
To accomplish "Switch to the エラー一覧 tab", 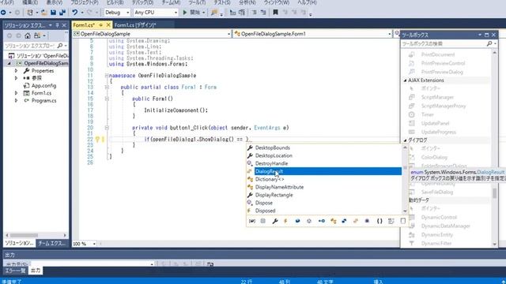I will (x=16, y=271).
